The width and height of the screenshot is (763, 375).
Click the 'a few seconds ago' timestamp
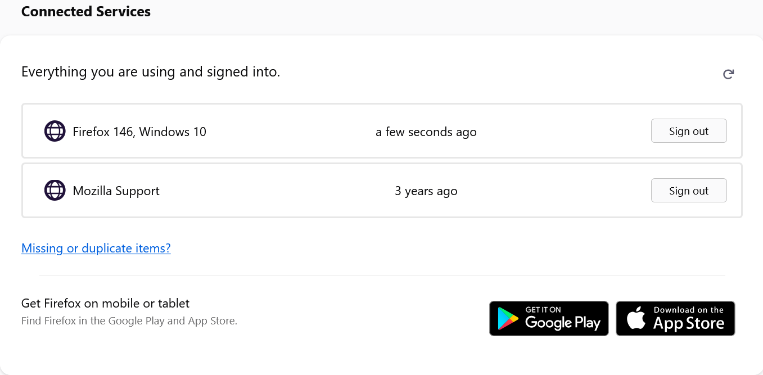pos(426,132)
